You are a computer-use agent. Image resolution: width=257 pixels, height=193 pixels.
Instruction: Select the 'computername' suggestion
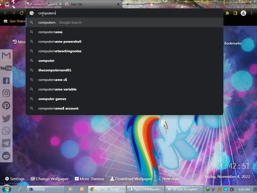124,32
